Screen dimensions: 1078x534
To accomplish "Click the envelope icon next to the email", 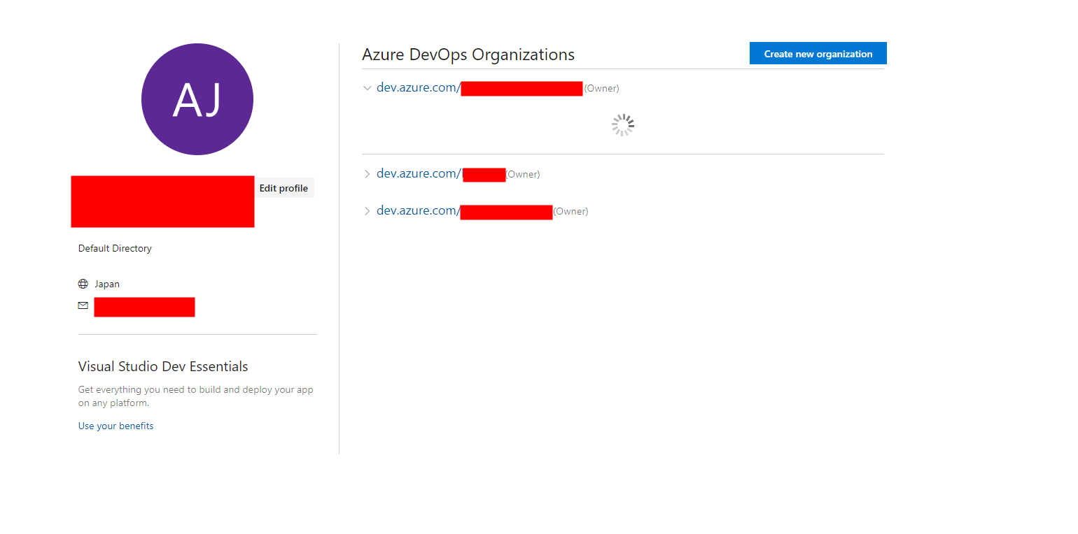I will pyautogui.click(x=83, y=305).
